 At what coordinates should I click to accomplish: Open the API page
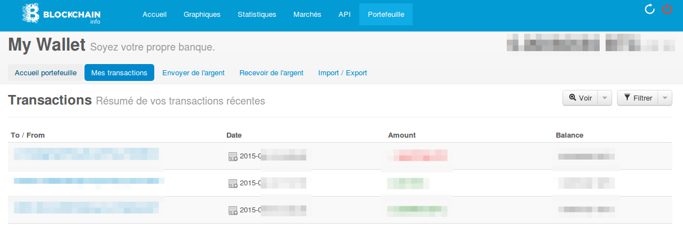tap(345, 15)
